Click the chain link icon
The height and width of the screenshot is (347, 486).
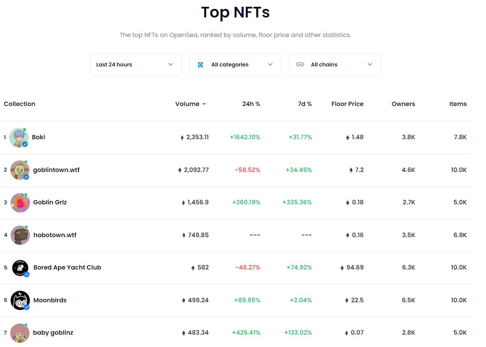[x=300, y=64]
